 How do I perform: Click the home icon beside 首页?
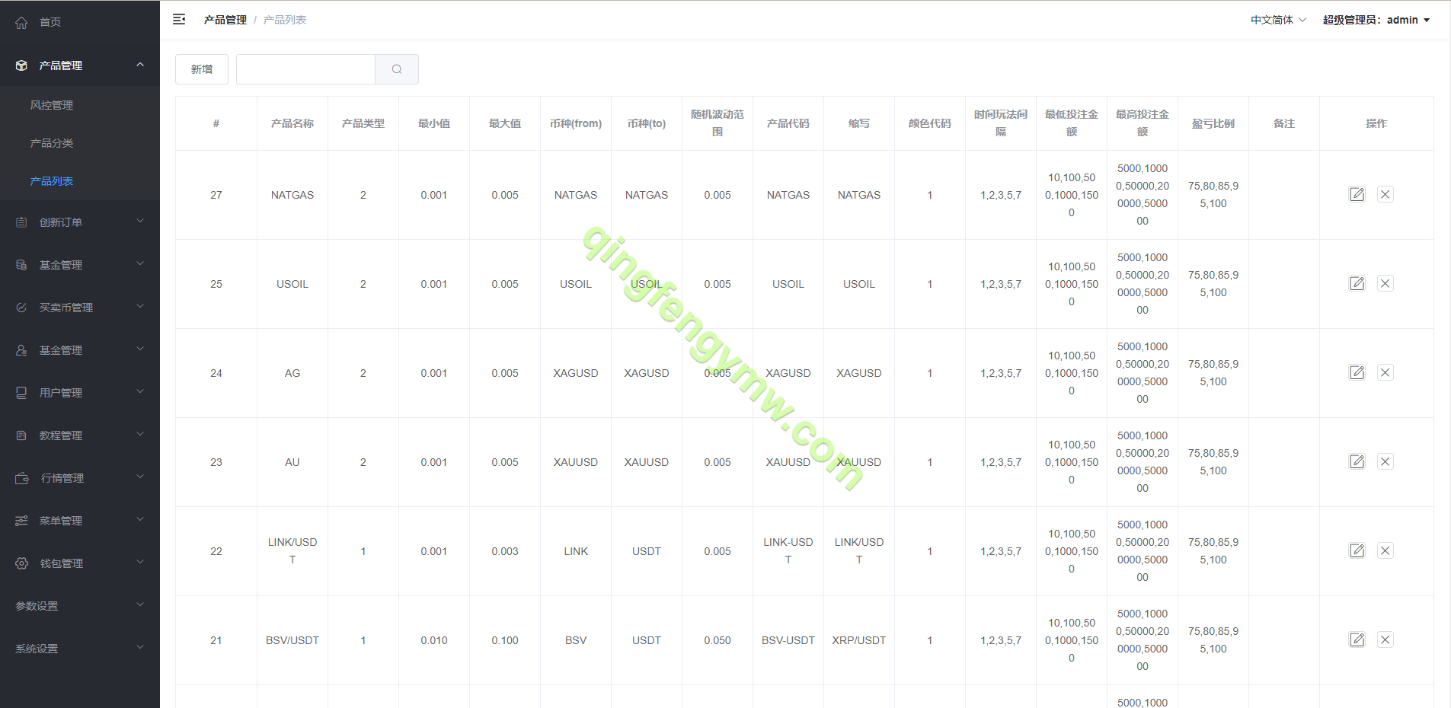pyautogui.click(x=21, y=22)
